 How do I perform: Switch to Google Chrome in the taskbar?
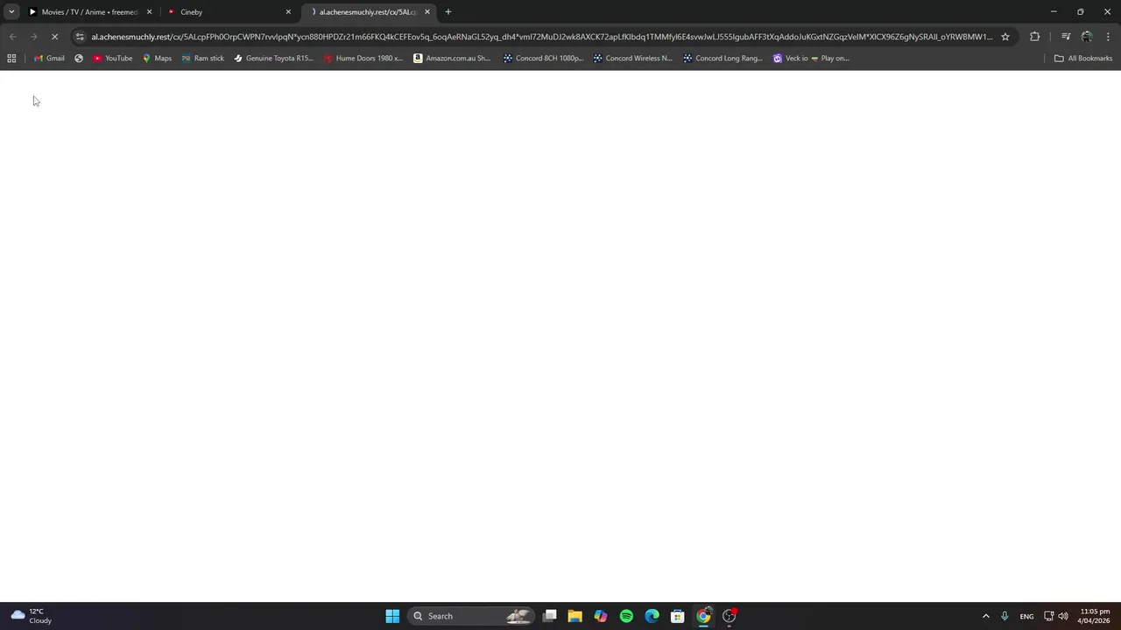703,616
